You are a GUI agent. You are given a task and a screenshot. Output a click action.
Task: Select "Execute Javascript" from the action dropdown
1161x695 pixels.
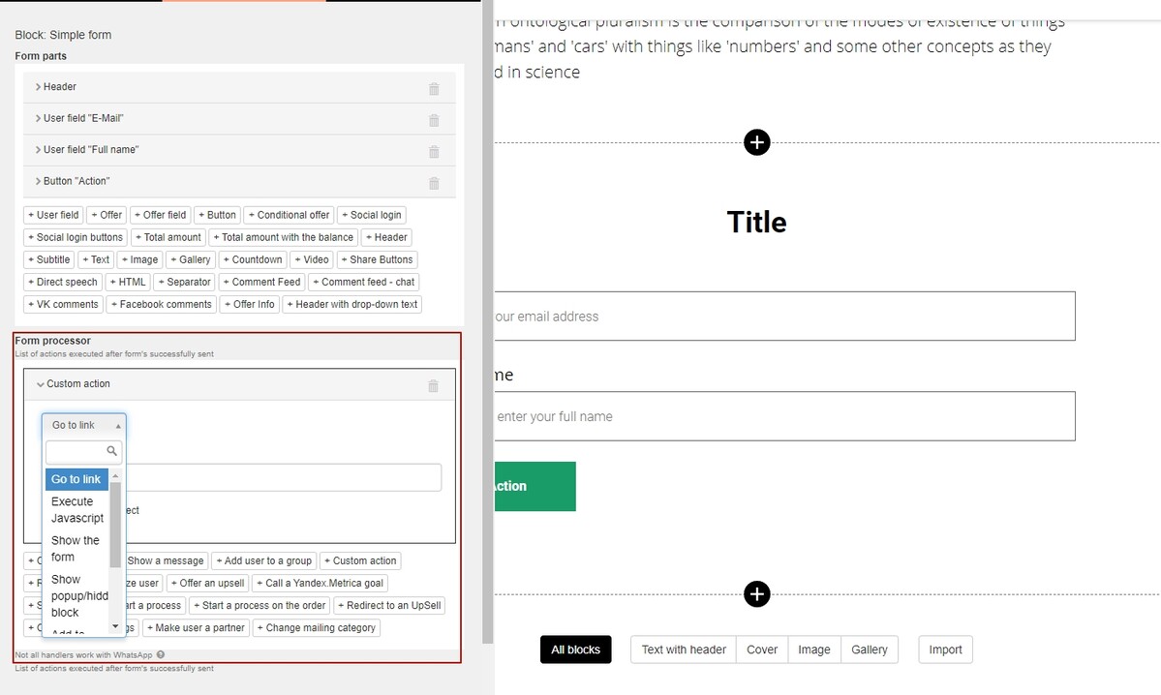76,509
